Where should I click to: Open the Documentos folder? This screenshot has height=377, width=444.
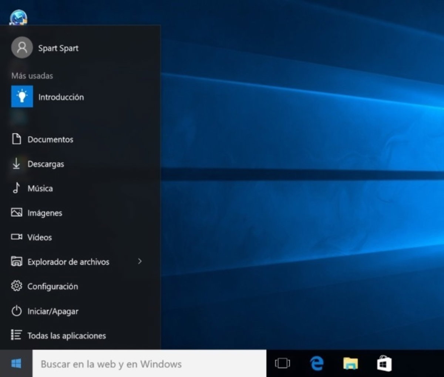(x=50, y=140)
